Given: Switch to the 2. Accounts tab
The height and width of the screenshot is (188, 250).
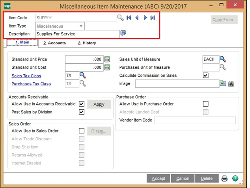Looking at the screenshot, I should (x=54, y=43).
